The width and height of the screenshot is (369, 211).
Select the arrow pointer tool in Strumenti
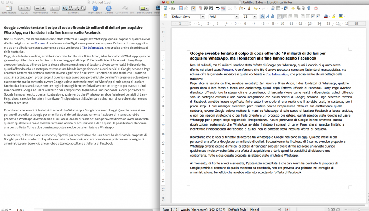click(x=65, y=8)
